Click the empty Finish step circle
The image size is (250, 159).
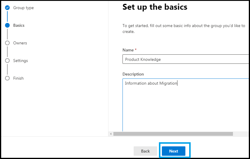(x=7, y=78)
